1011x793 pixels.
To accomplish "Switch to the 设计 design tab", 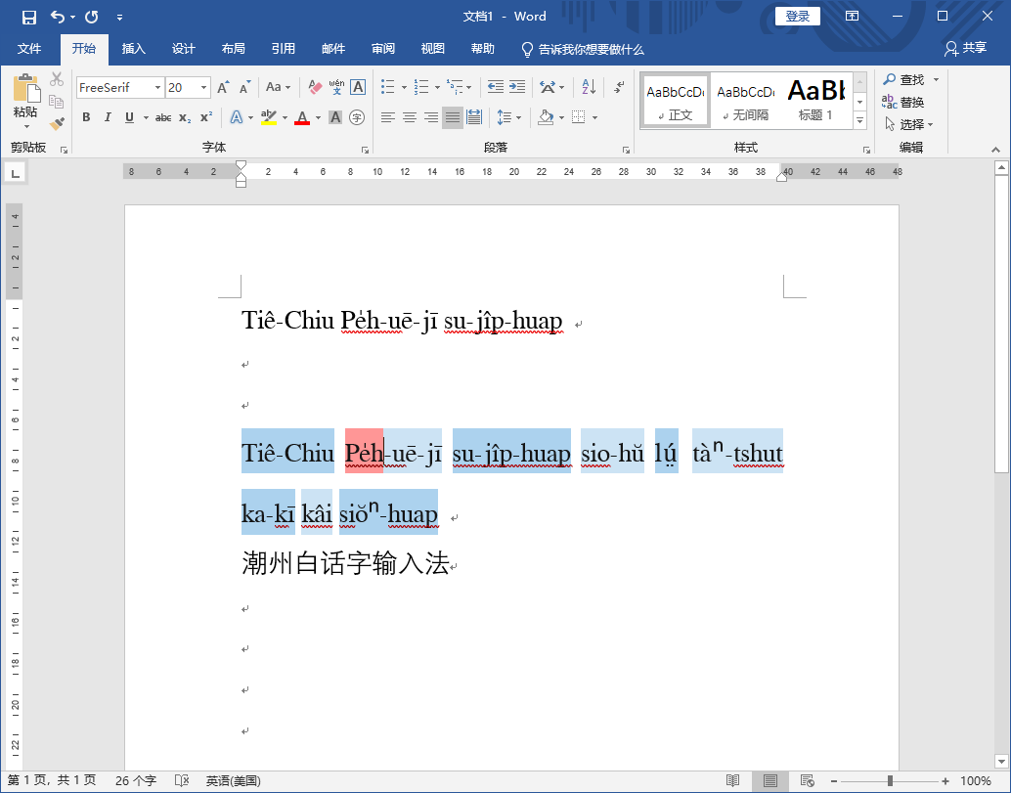I will [x=183, y=49].
